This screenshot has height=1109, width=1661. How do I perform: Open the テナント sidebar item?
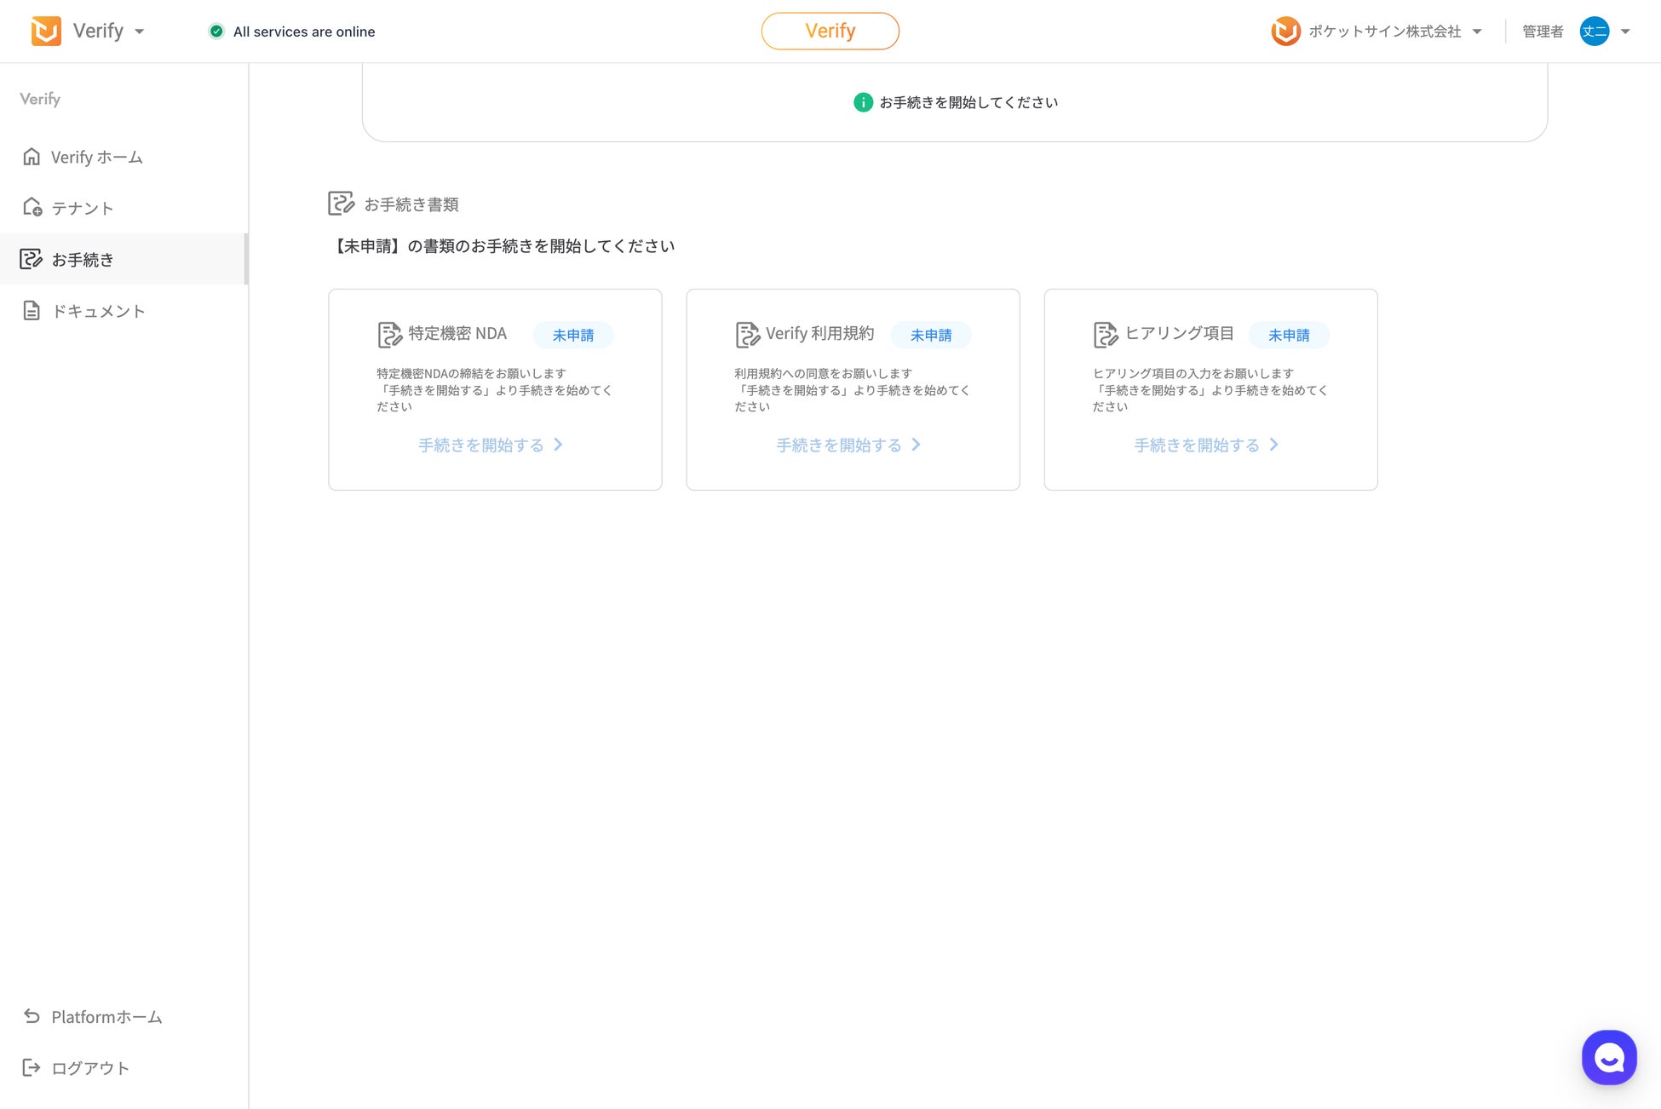(82, 208)
